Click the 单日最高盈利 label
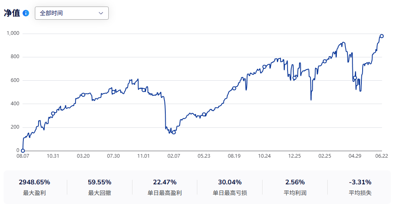 tap(164, 193)
